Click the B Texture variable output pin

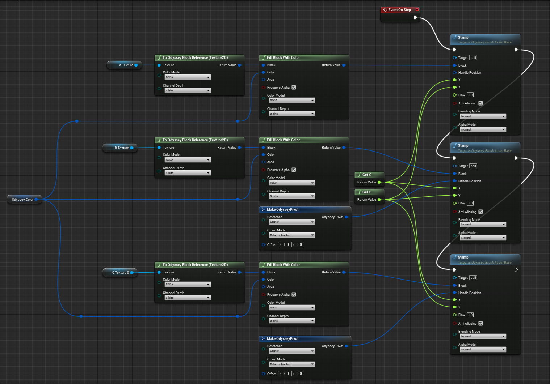tap(132, 148)
